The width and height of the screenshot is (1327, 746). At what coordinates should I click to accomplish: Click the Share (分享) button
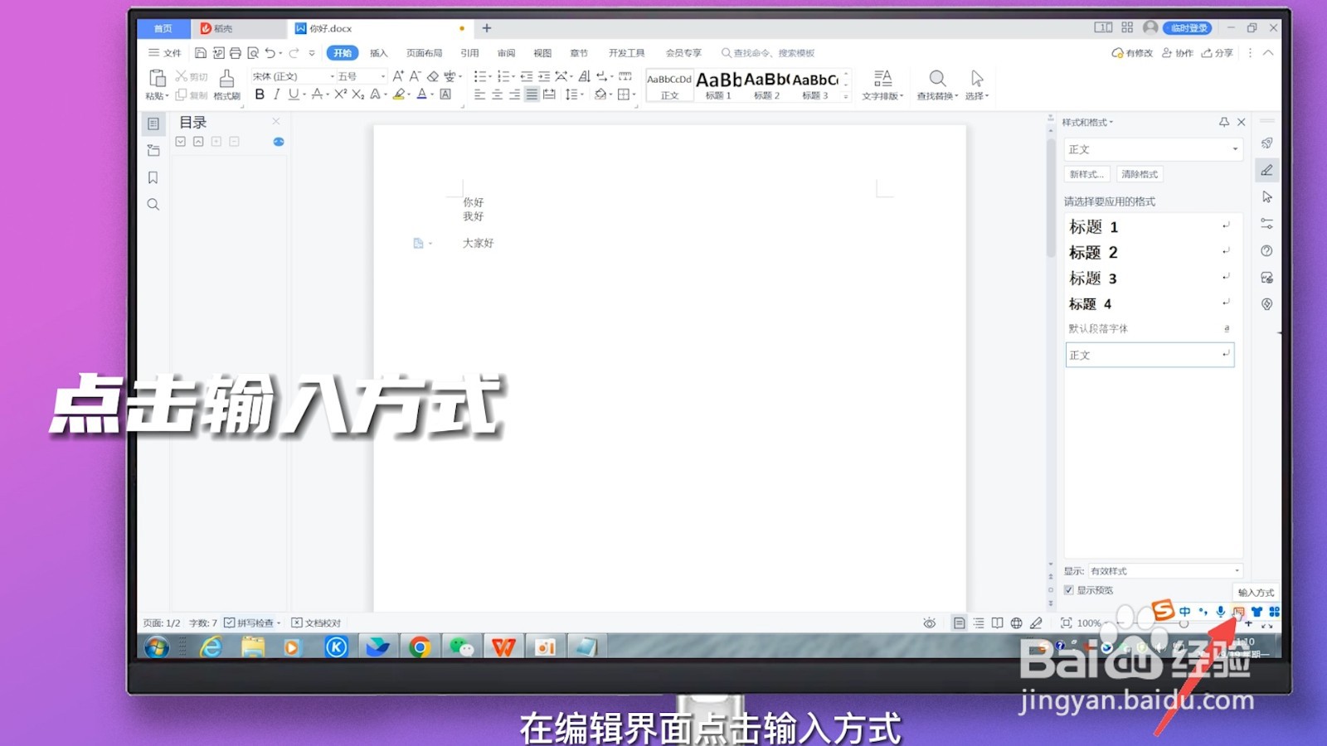[x=1218, y=53]
